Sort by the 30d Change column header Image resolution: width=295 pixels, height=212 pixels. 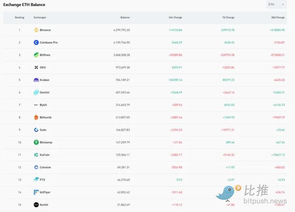click(x=278, y=17)
